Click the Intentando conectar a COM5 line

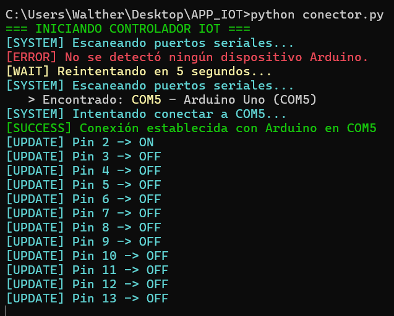pos(146,114)
